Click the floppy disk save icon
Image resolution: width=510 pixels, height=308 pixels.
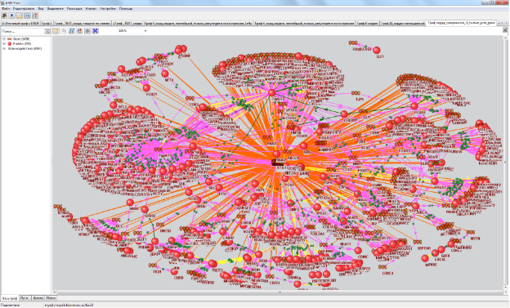point(27,16)
